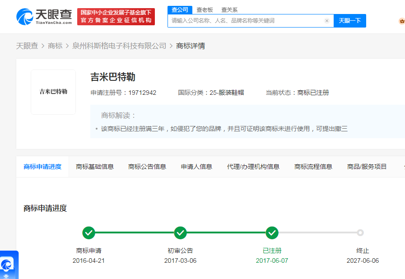Switch to the 商品/服务项目 tab

pos(367,167)
